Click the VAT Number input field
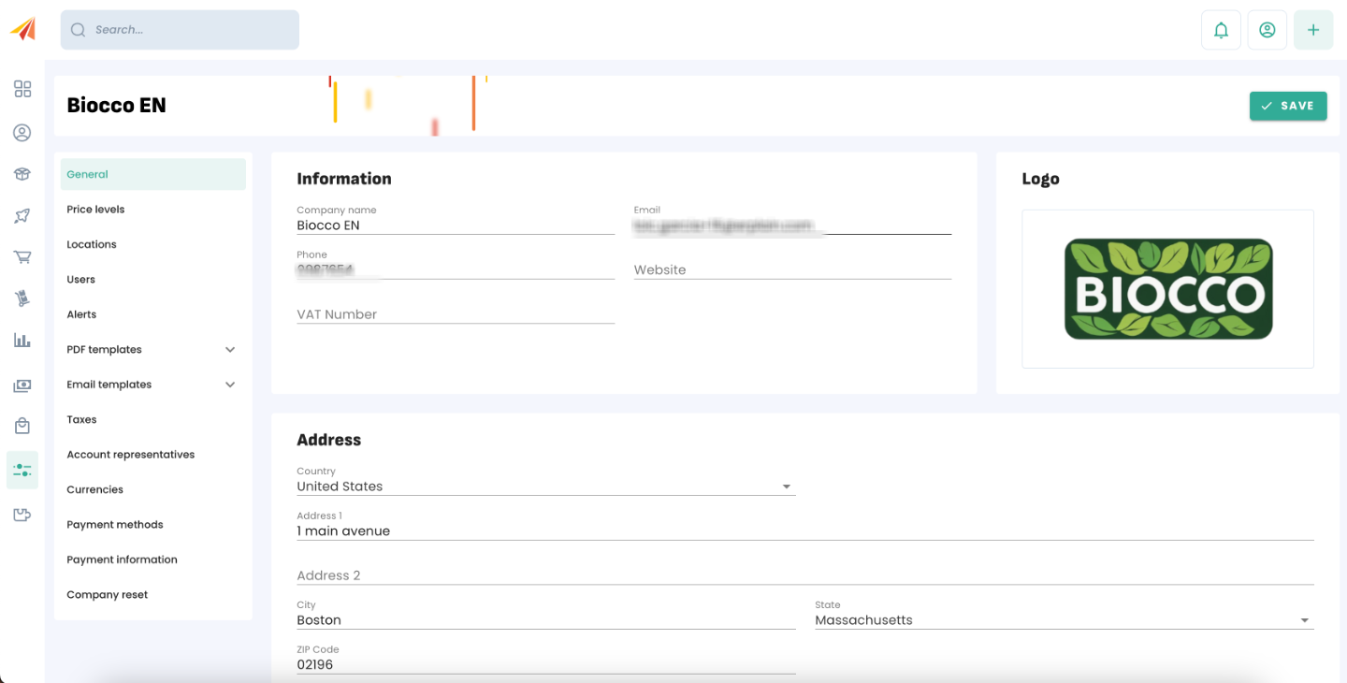 [456, 314]
